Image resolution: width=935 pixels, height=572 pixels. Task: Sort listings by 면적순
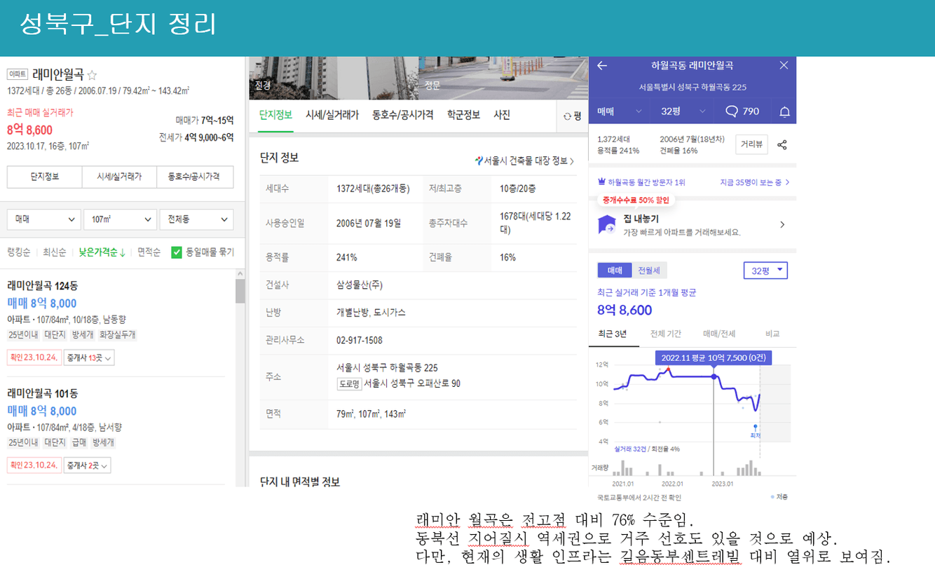[x=149, y=252]
